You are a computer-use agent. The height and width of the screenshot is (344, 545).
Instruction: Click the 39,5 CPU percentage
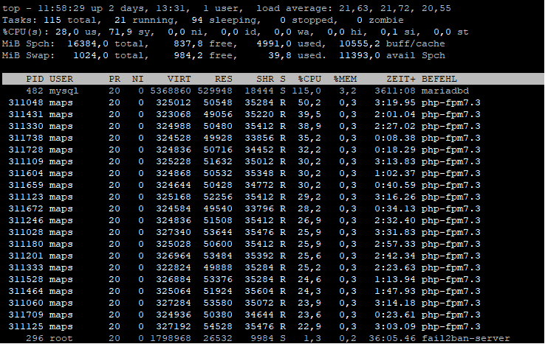309,114
